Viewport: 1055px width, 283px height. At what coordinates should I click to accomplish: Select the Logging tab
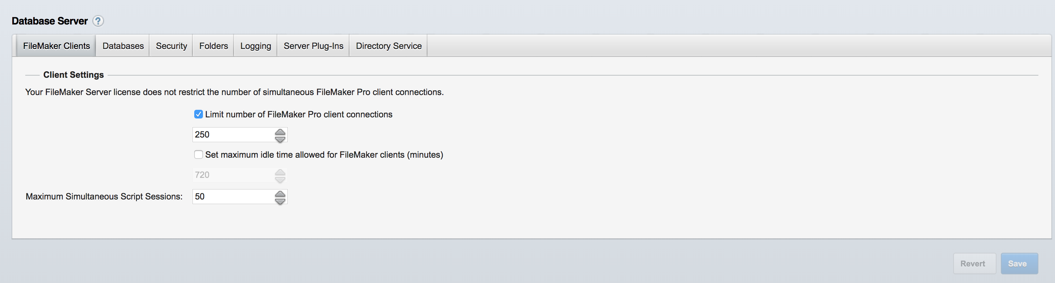point(256,46)
